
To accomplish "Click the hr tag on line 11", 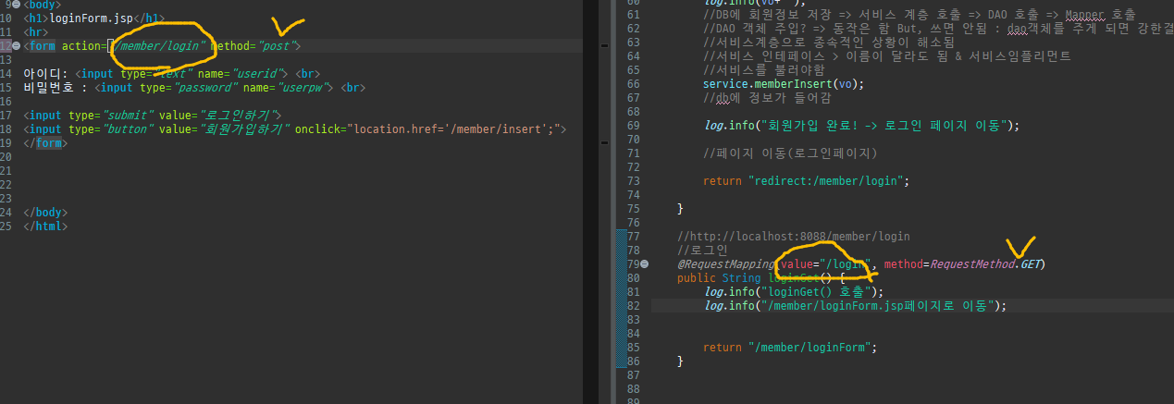I will [x=35, y=31].
